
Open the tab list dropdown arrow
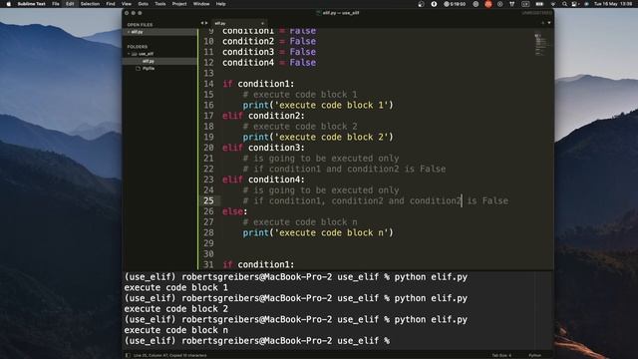(549, 23)
